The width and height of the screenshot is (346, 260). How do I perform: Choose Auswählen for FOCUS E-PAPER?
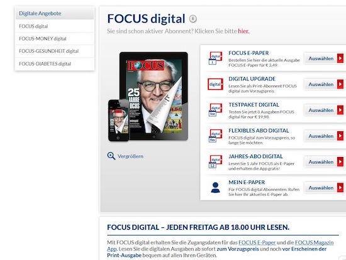pos(324,58)
